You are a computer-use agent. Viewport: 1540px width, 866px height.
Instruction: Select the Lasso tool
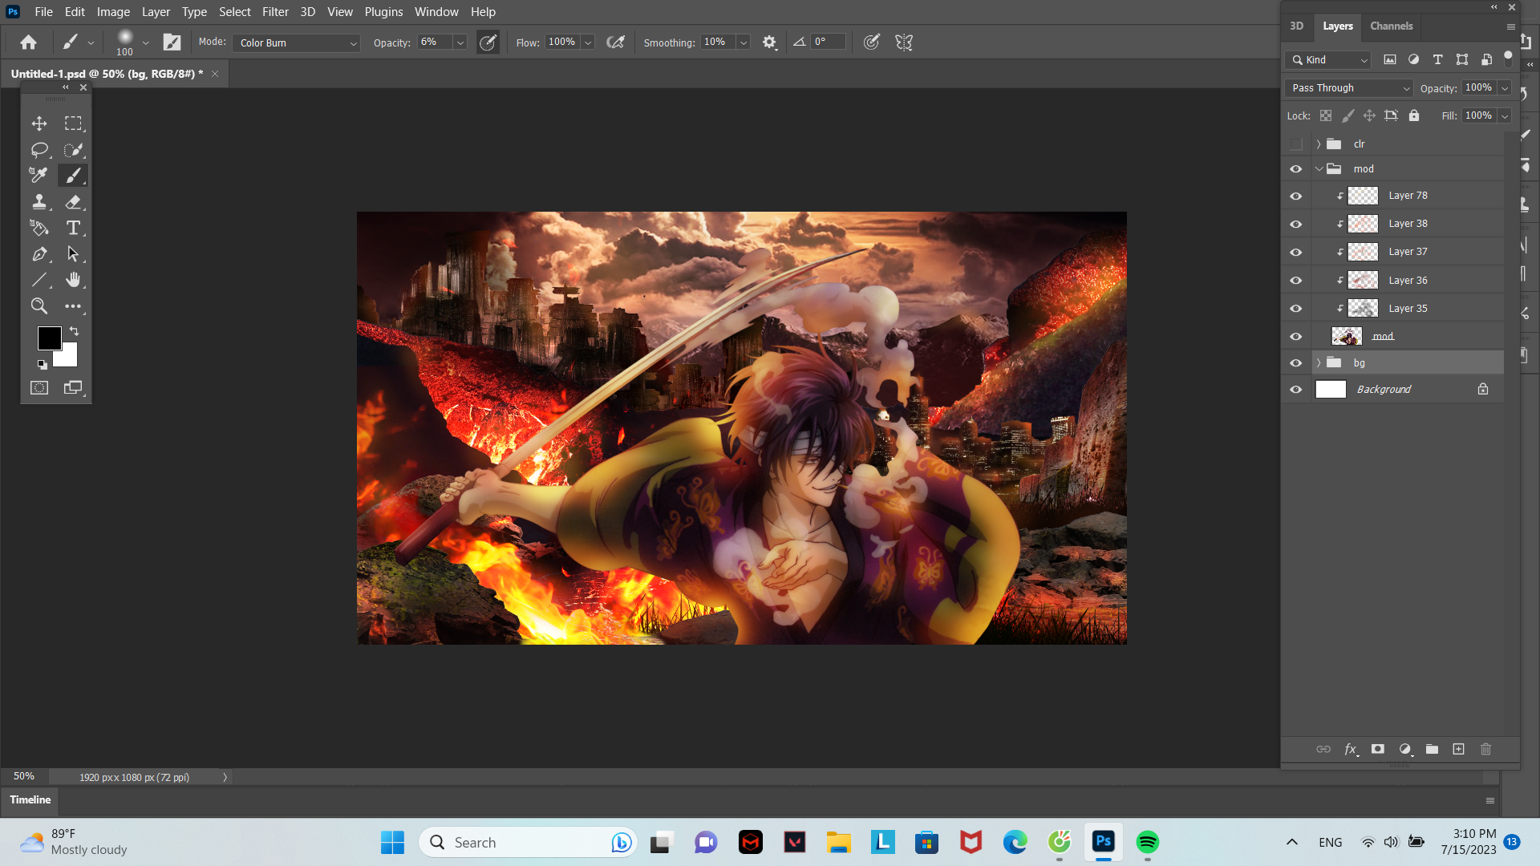point(38,150)
